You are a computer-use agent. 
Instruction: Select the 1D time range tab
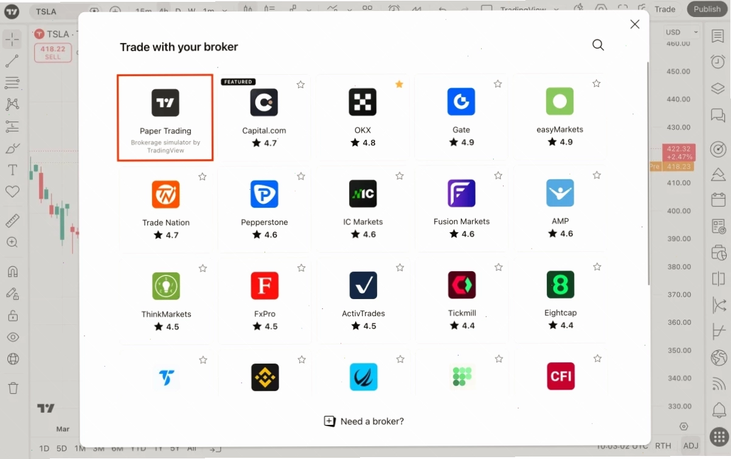(x=44, y=449)
